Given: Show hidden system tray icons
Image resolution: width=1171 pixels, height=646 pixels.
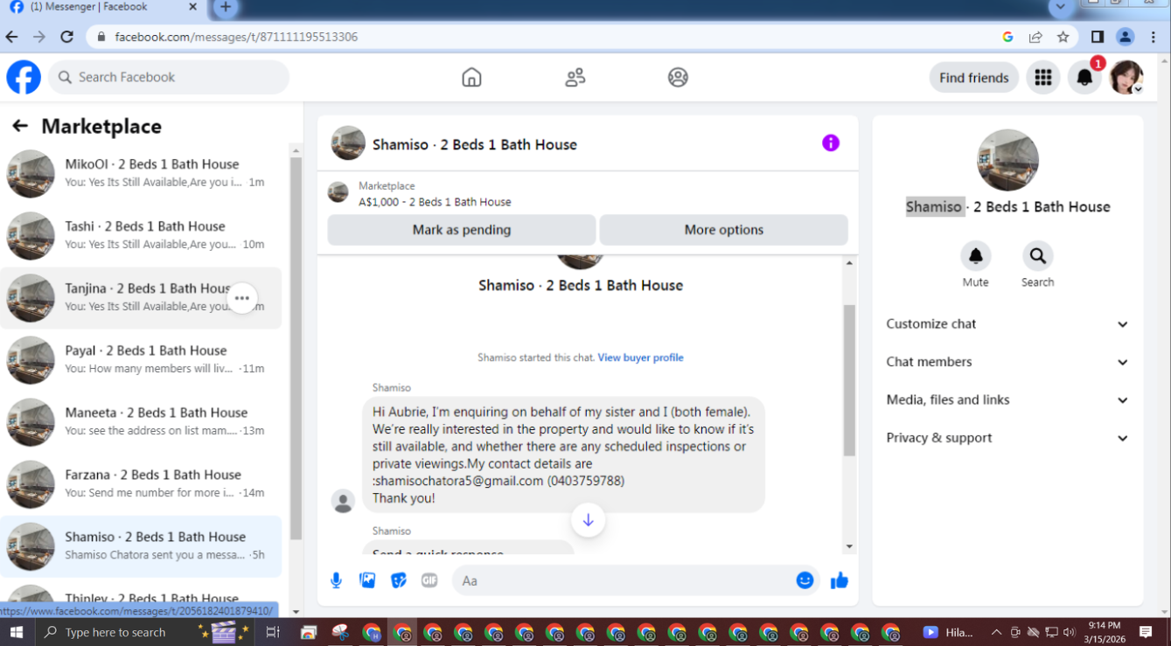Looking at the screenshot, I should pos(996,632).
